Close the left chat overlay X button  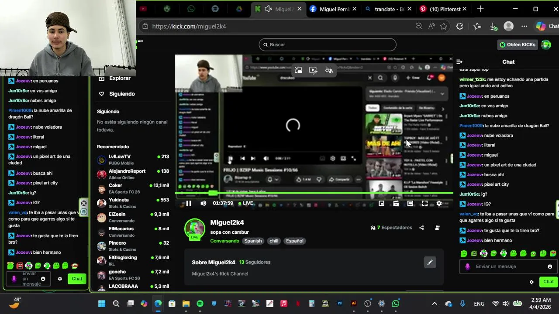84,203
